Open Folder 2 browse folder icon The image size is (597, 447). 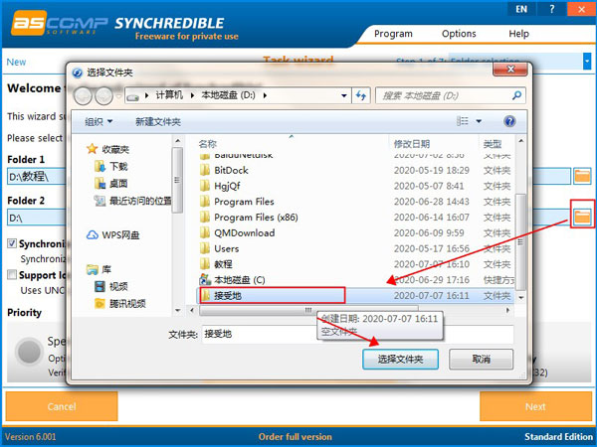click(x=582, y=217)
